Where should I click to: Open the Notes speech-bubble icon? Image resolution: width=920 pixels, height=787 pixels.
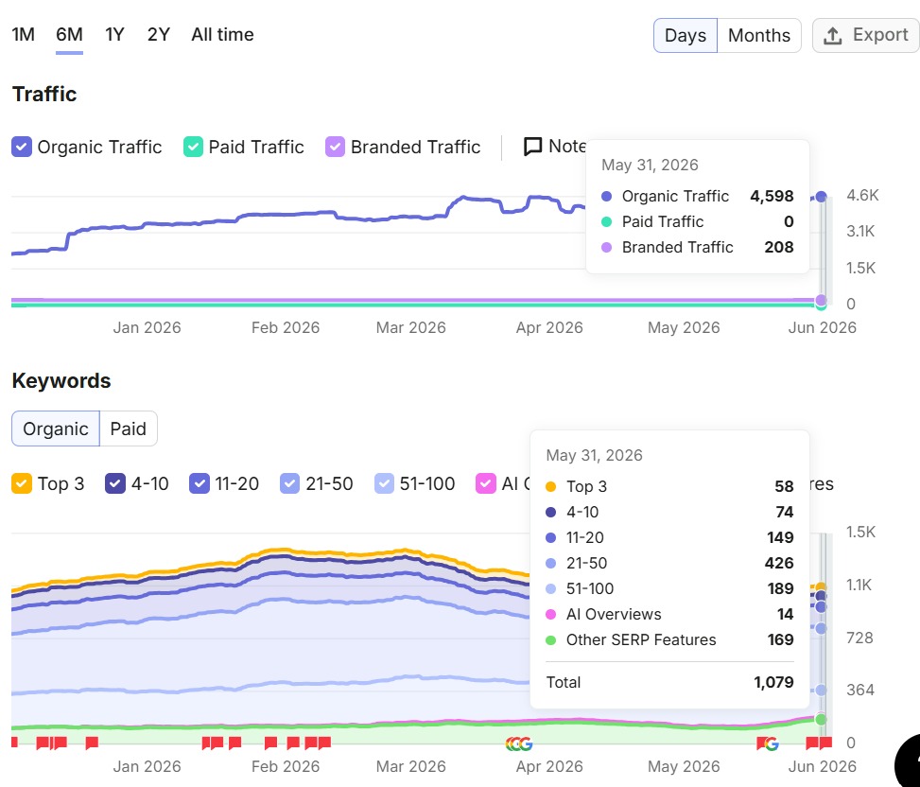(532, 147)
